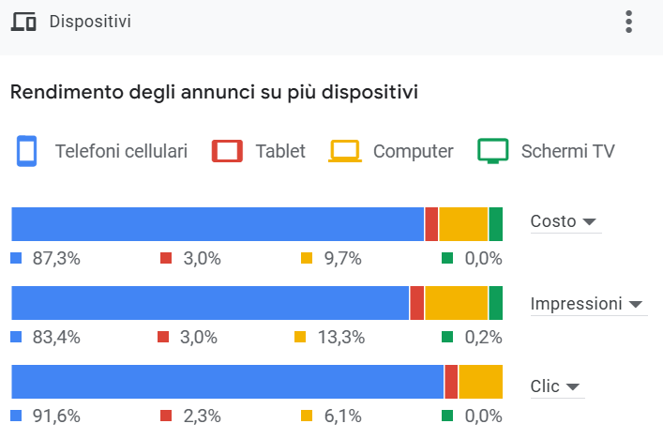
Task: Click the red Tablet legend icon
Action: coord(227,151)
